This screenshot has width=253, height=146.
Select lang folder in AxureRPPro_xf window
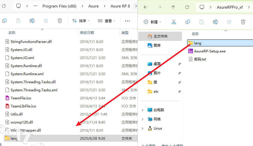tap(220, 43)
